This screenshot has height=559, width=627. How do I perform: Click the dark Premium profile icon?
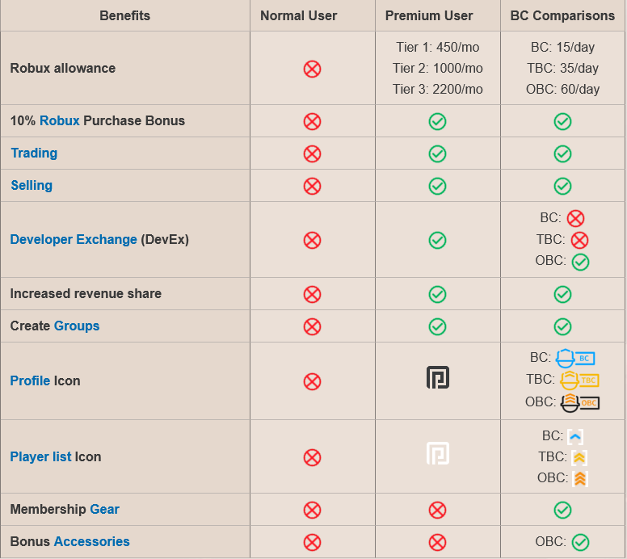[x=437, y=377]
